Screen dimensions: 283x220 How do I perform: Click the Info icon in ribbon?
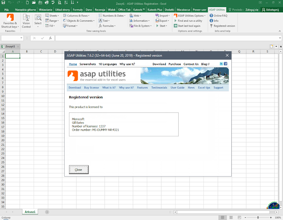pyautogui.click(x=211, y=21)
